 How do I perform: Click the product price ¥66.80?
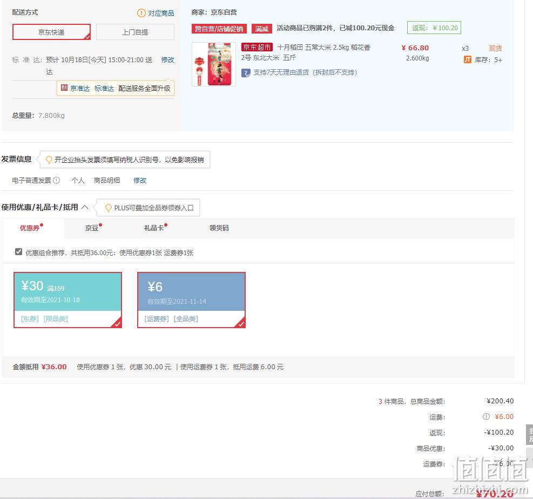pos(415,48)
